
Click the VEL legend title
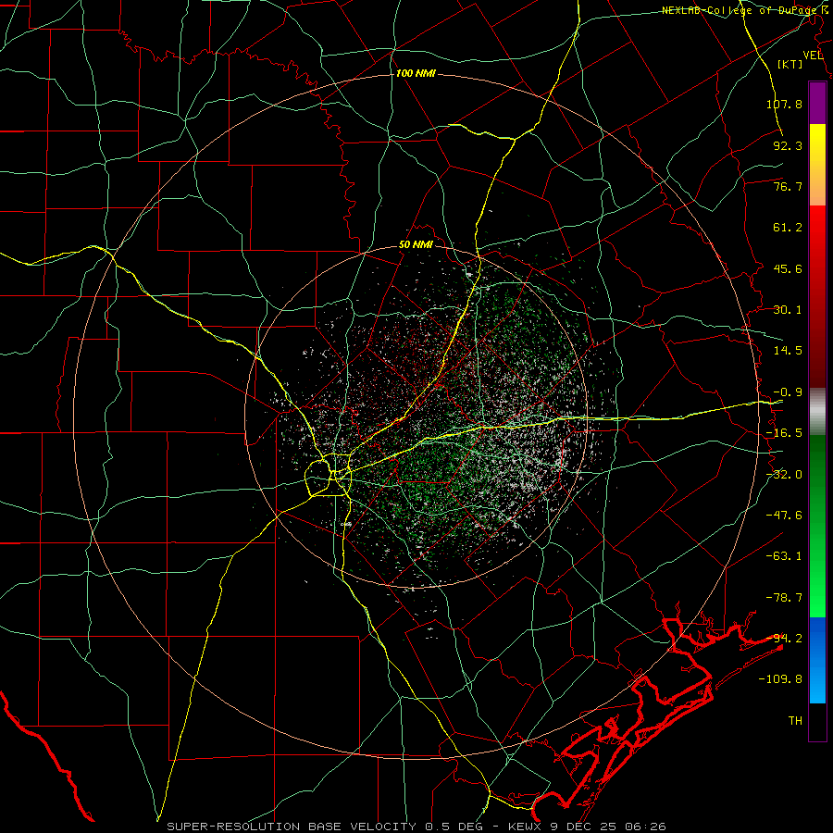[x=814, y=56]
